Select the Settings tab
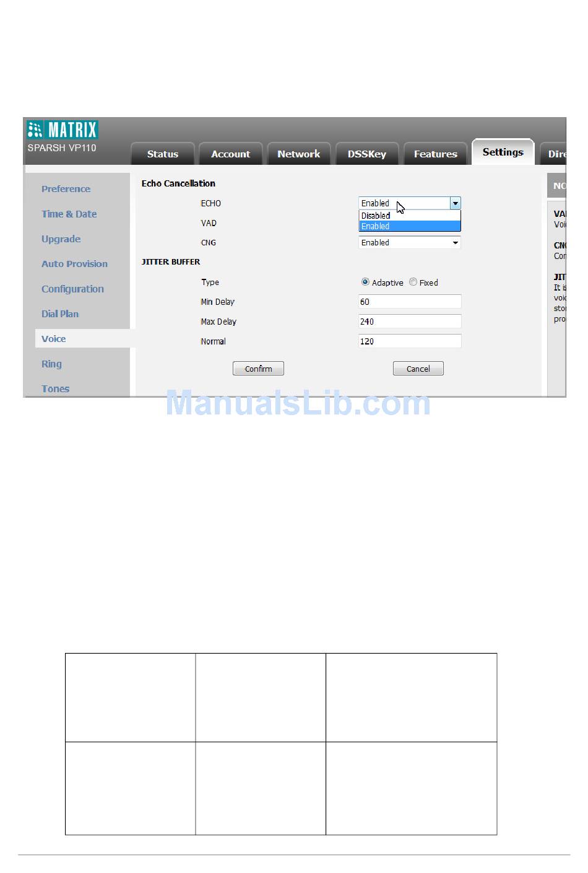Screen dimensions: 588x873 coord(503,152)
